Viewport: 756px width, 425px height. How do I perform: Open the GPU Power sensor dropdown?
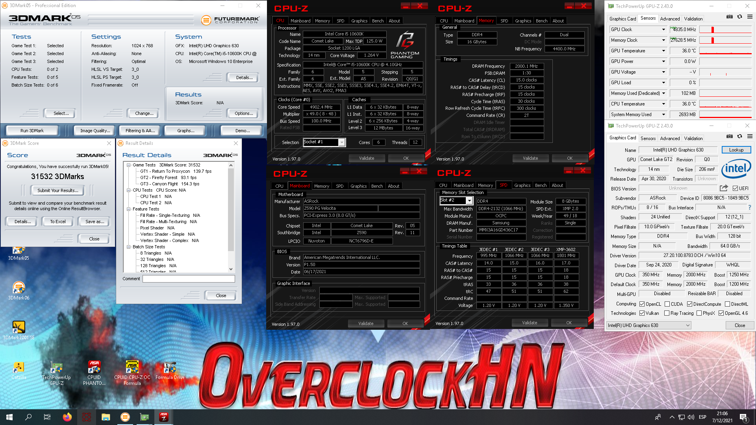pyautogui.click(x=663, y=61)
